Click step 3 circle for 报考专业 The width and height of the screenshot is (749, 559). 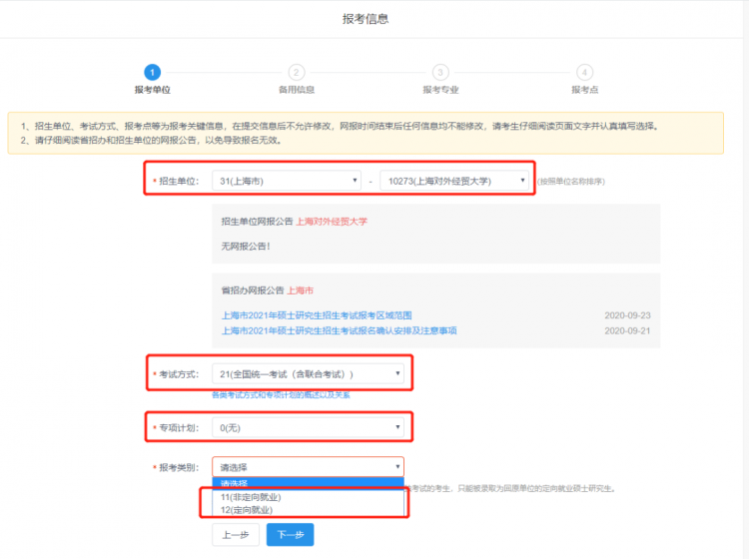click(440, 72)
